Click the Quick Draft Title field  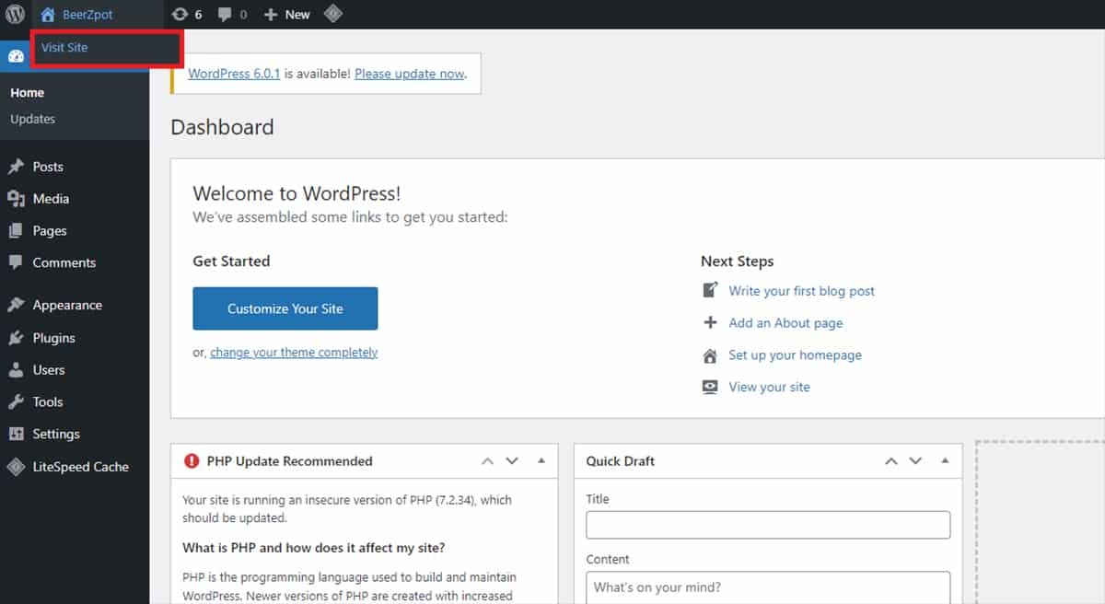pyautogui.click(x=768, y=525)
